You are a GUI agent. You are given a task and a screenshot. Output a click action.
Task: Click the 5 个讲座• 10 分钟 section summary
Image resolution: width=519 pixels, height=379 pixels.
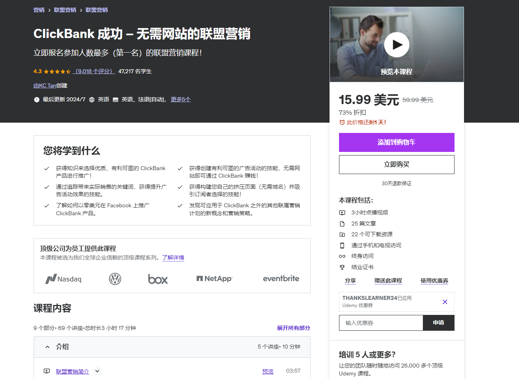pos(279,347)
